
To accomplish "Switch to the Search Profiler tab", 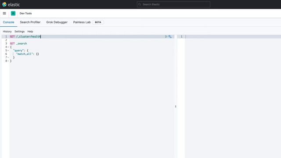I will click(x=30, y=22).
